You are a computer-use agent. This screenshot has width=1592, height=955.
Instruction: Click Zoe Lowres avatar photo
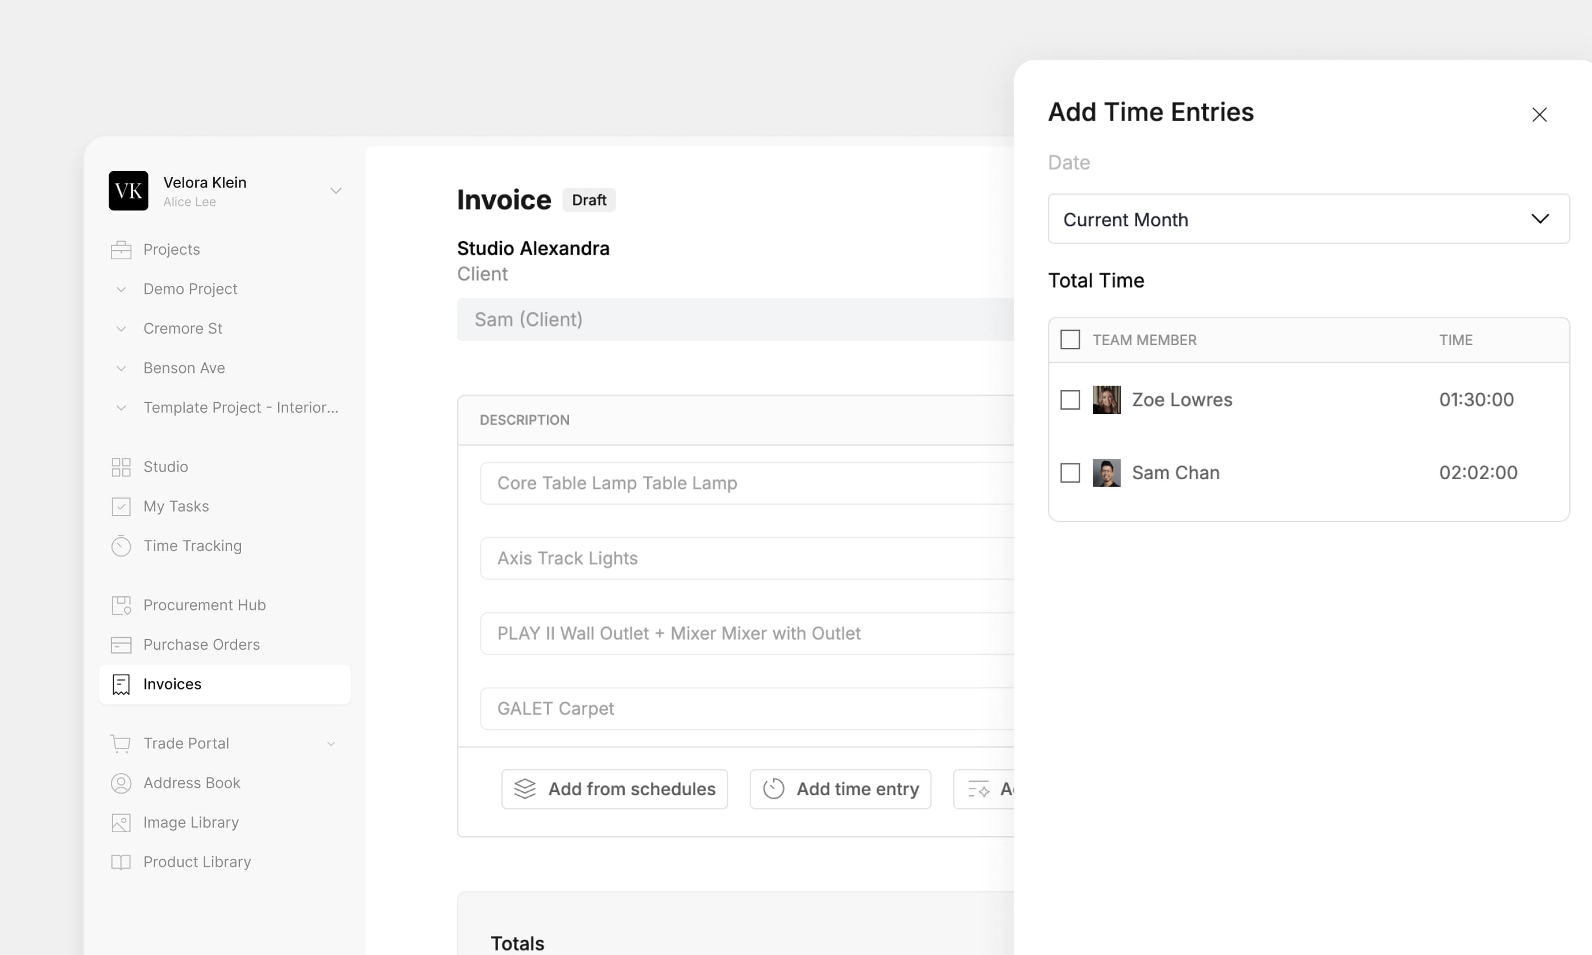1107,400
